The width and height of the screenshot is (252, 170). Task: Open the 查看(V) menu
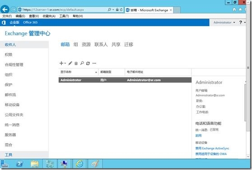click(x=34, y=16)
